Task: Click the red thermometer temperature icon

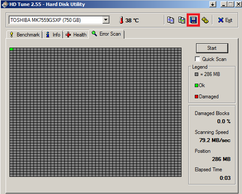Action: tap(121, 20)
